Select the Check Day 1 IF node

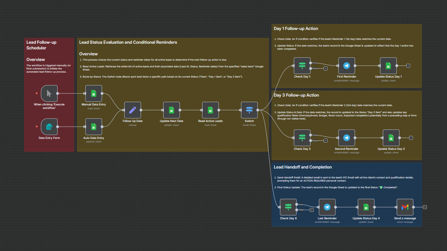tap(302, 66)
